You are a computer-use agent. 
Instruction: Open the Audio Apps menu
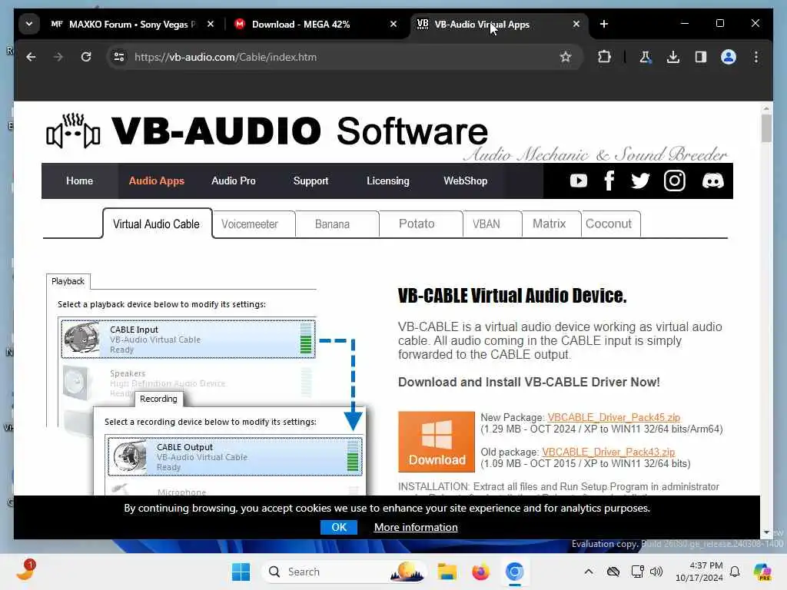point(157,181)
